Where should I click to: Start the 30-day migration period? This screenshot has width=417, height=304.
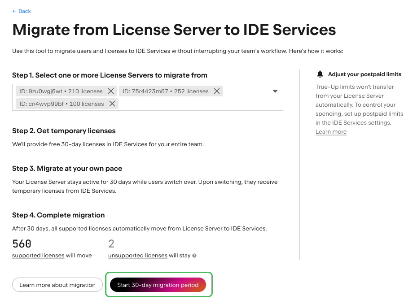[158, 285]
